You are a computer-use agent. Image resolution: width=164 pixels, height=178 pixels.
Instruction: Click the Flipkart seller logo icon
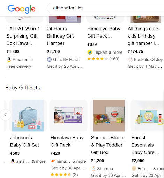pyautogui.click(x=90, y=52)
